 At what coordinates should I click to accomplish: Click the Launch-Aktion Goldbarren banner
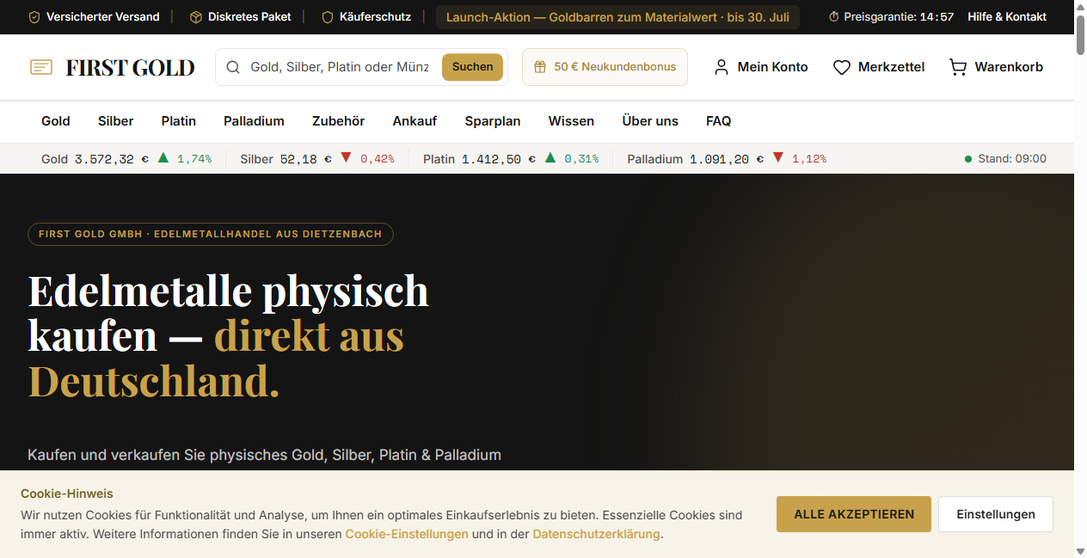pos(617,17)
